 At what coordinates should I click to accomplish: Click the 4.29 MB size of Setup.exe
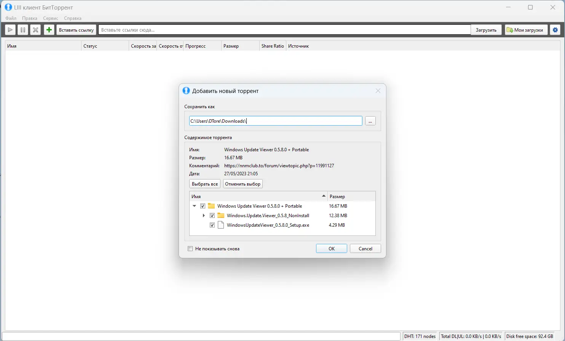(337, 225)
